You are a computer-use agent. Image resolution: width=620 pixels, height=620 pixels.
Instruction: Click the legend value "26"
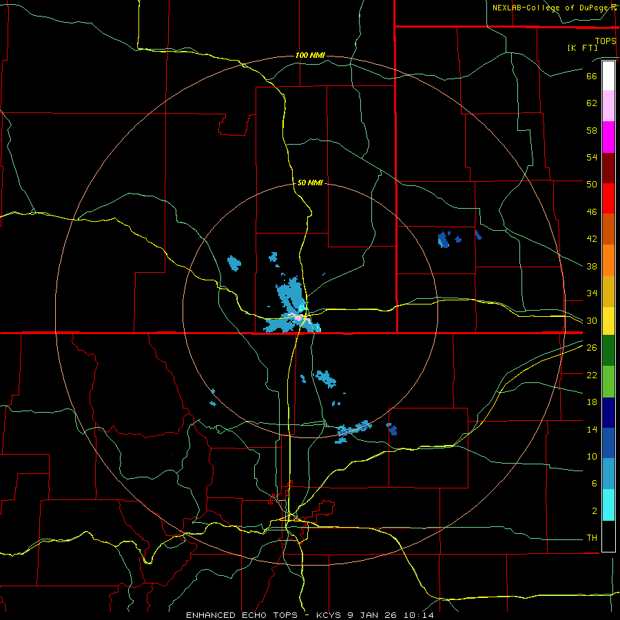[592, 348]
